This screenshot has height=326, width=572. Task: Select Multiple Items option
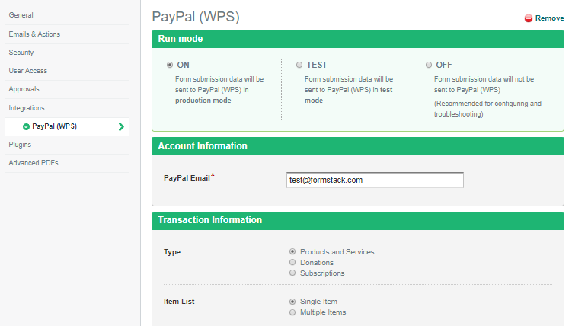click(292, 312)
